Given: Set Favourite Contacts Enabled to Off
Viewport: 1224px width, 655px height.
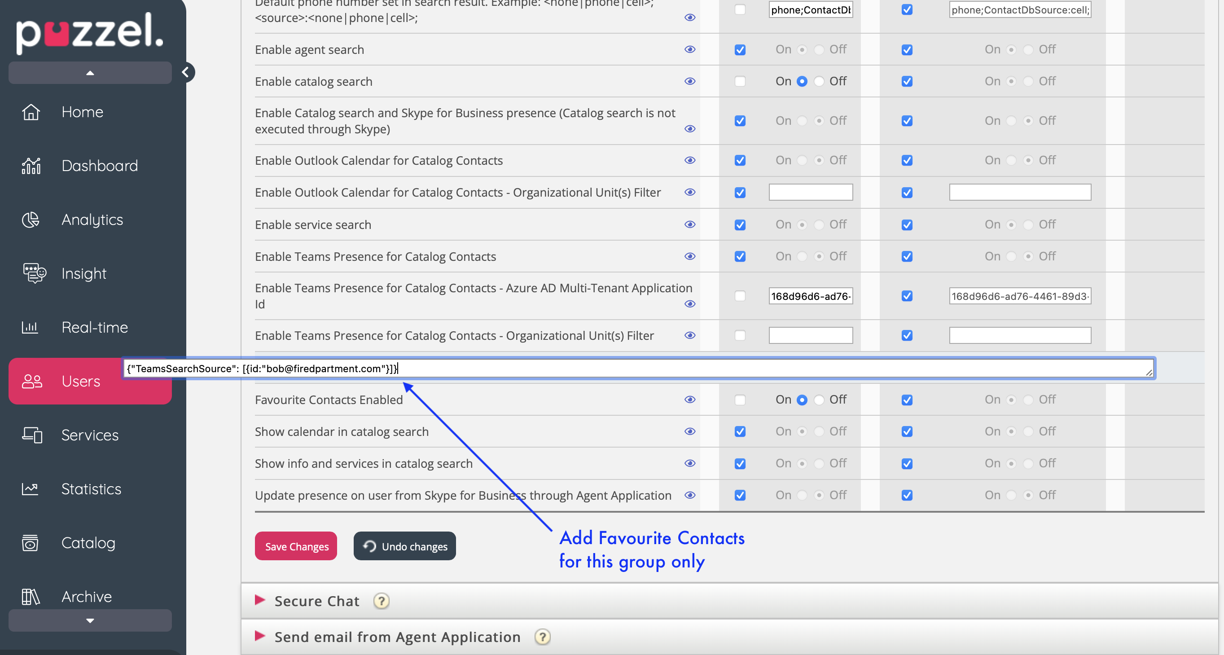Looking at the screenshot, I should 819,400.
